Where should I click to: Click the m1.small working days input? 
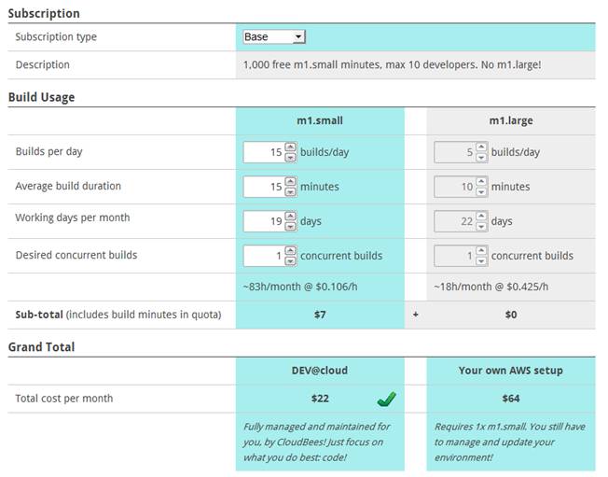pyautogui.click(x=263, y=221)
